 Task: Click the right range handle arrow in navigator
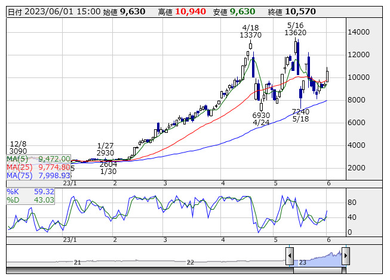click(x=345, y=256)
